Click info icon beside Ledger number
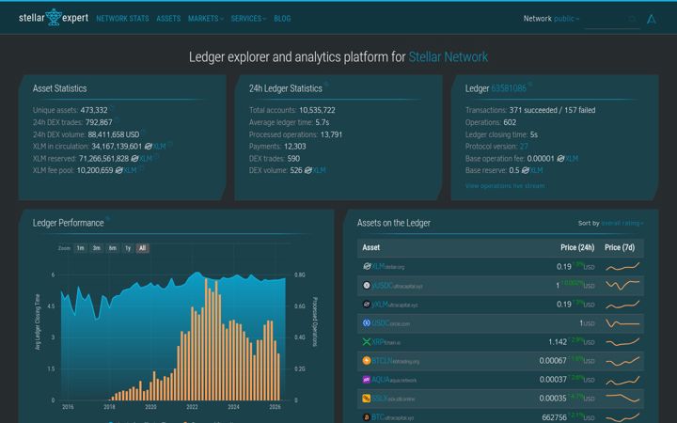Image resolution: width=677 pixels, height=423 pixels. (529, 85)
